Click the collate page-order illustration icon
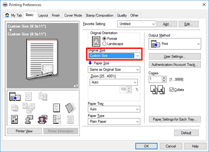Image resolution: width=209 pixels, height=152 pixels. (158, 90)
